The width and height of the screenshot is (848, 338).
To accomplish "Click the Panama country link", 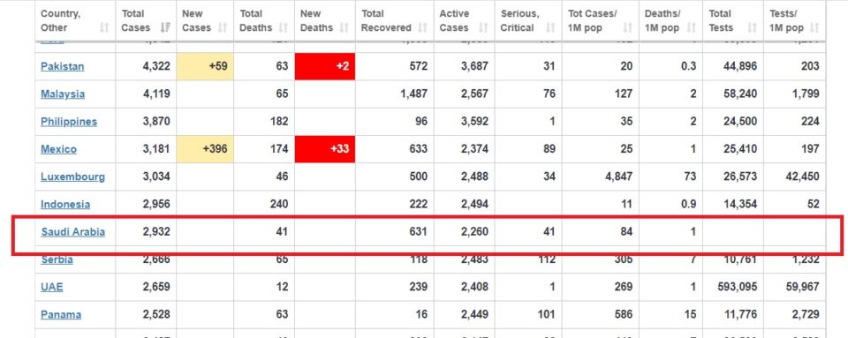I will (x=61, y=315).
